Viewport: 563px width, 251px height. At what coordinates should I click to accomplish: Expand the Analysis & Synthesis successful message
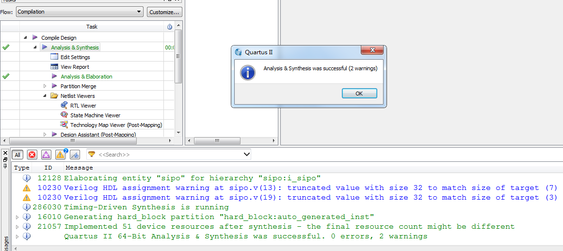17,236
